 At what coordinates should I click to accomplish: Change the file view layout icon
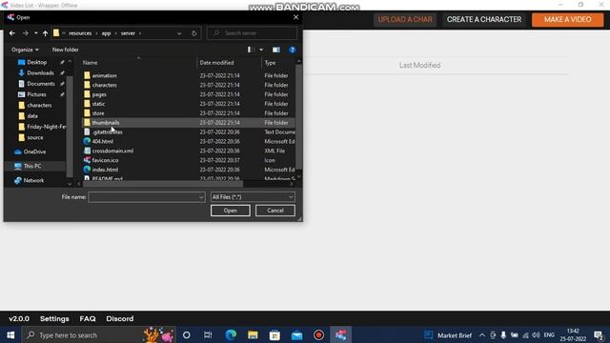point(252,50)
